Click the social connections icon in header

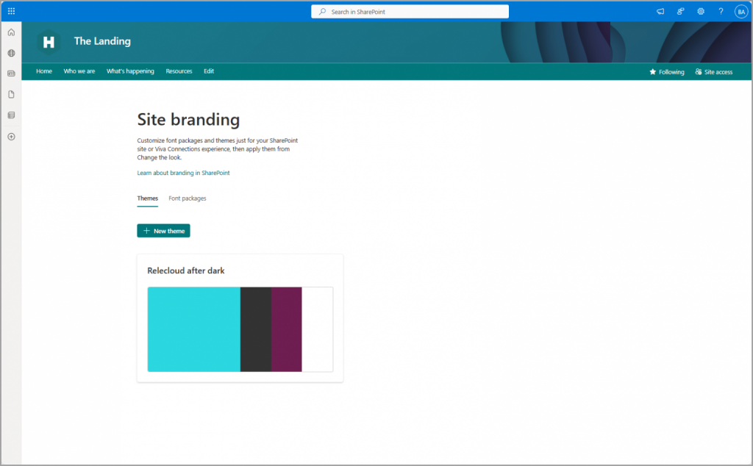pos(680,12)
